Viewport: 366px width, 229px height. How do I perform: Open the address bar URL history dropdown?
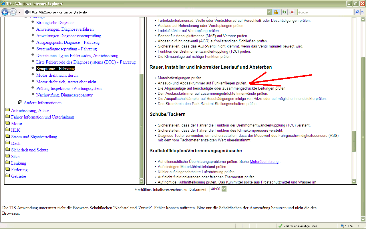(269, 12)
